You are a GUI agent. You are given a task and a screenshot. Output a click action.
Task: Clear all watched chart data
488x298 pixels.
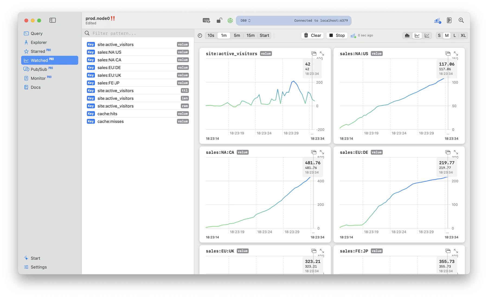pyautogui.click(x=312, y=35)
